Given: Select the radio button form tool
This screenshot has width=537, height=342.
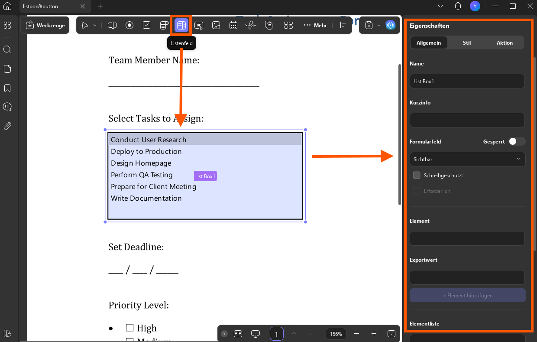Looking at the screenshot, I should (x=129, y=25).
